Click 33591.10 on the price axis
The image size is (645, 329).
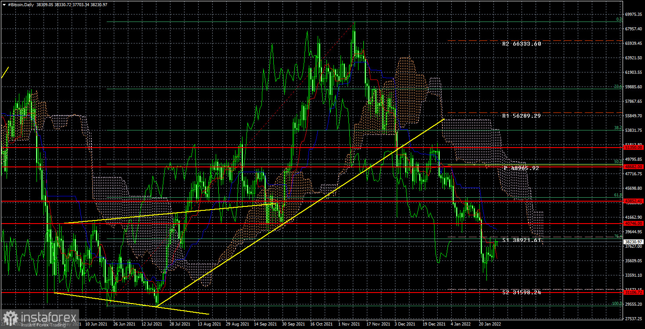pyautogui.click(x=634, y=275)
